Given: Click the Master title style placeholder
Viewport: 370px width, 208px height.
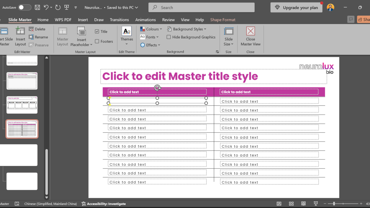Looking at the screenshot, I should point(214,76).
